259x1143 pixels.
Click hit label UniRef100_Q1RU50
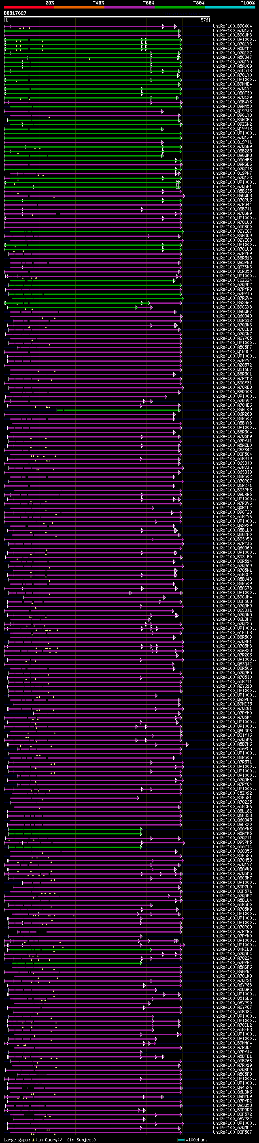[x=232, y=272]
